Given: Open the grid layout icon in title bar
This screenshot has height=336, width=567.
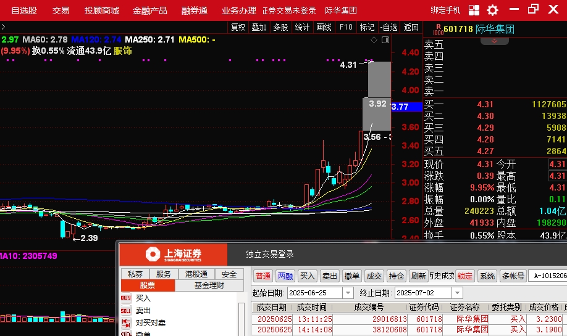Looking at the screenshot, I should 474,10.
